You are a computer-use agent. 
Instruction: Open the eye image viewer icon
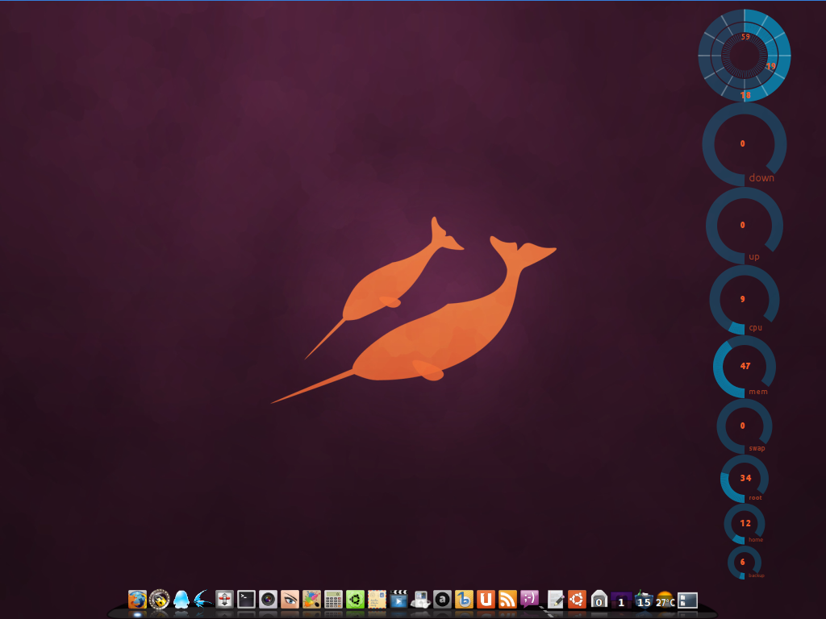pos(290,599)
